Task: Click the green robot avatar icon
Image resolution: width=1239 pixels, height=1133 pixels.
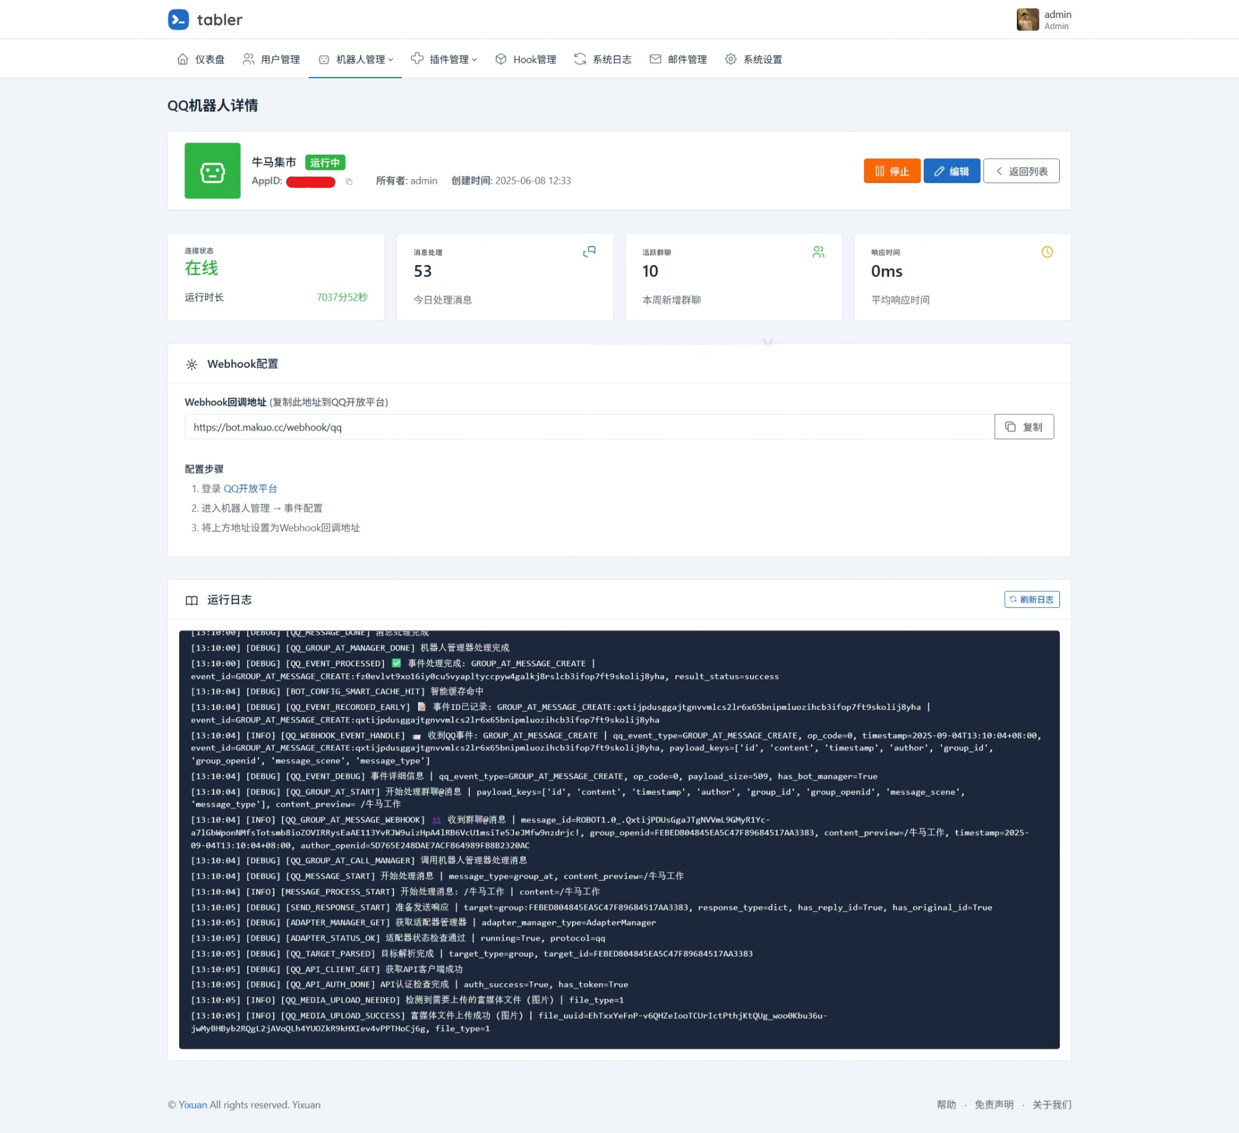Action: coord(212,171)
